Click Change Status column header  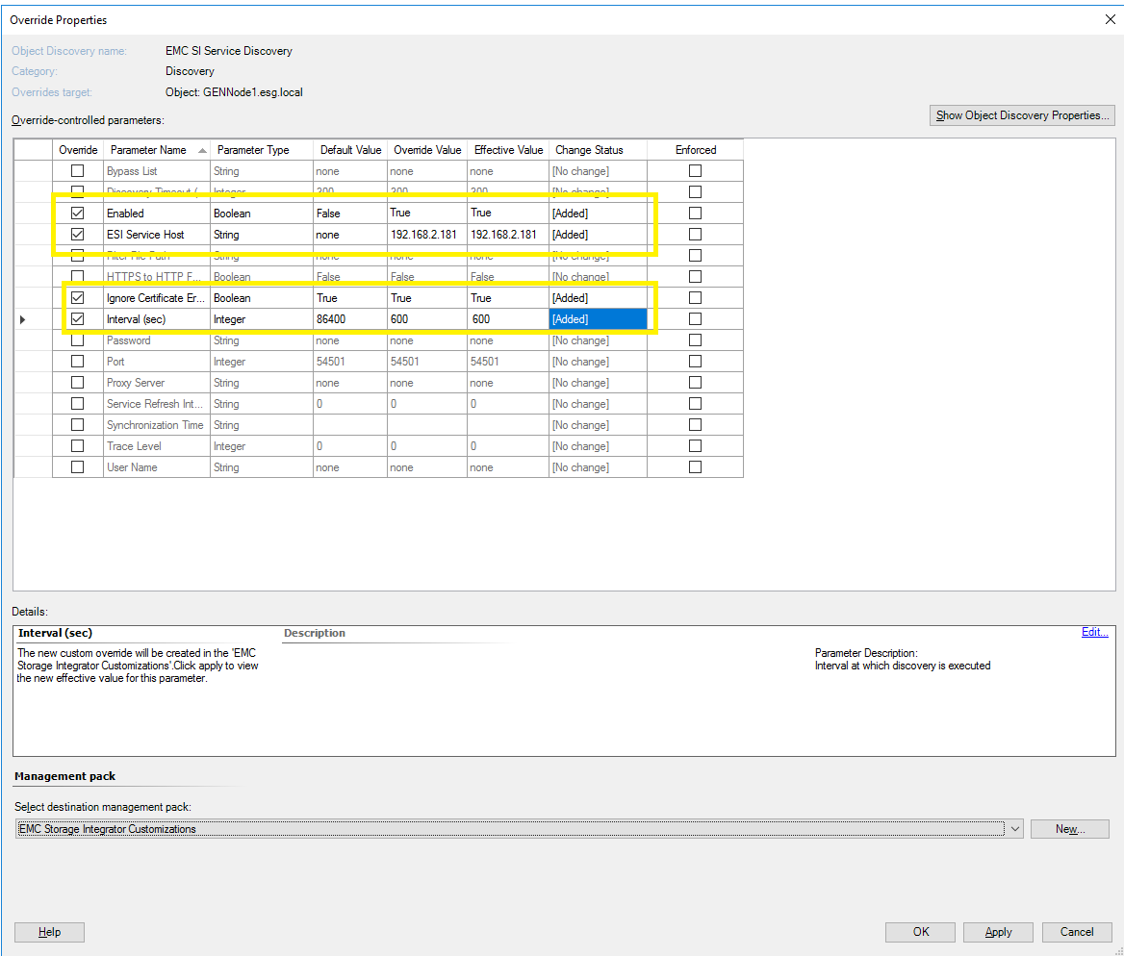[x=598, y=150]
